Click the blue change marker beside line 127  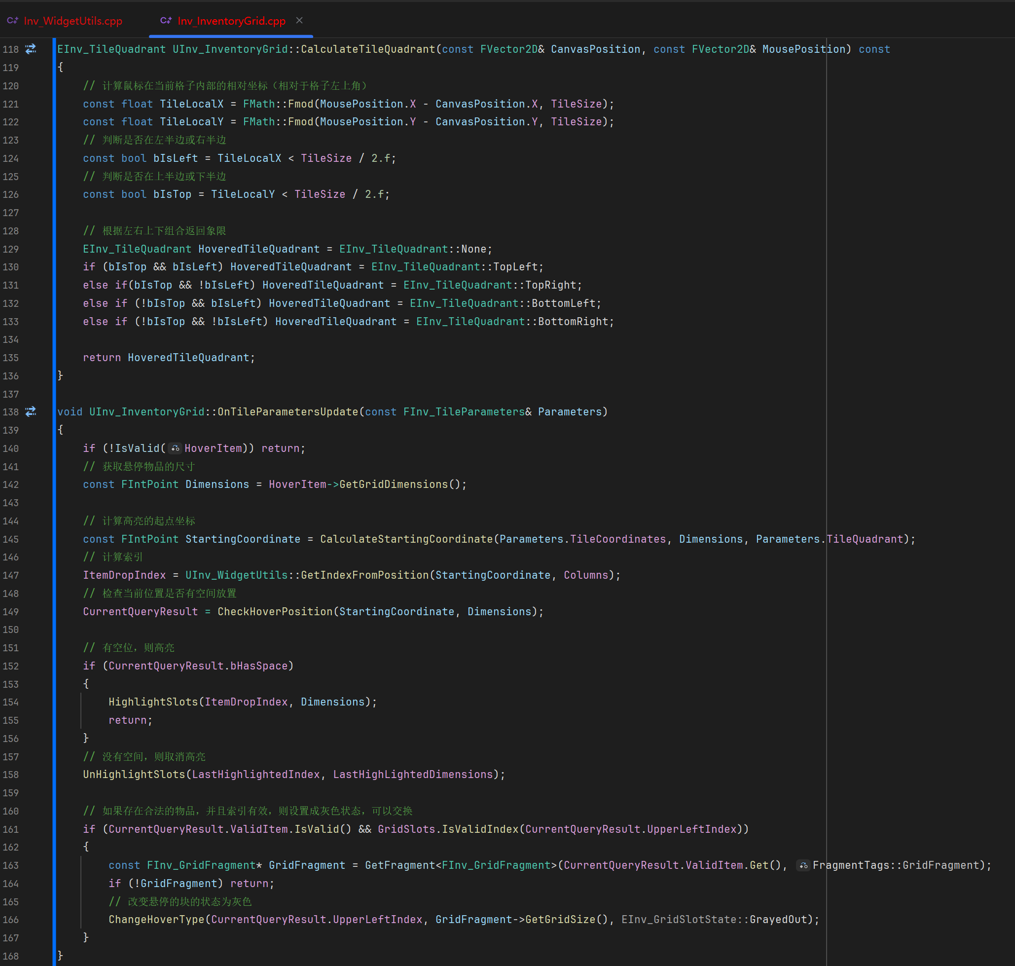(x=54, y=213)
